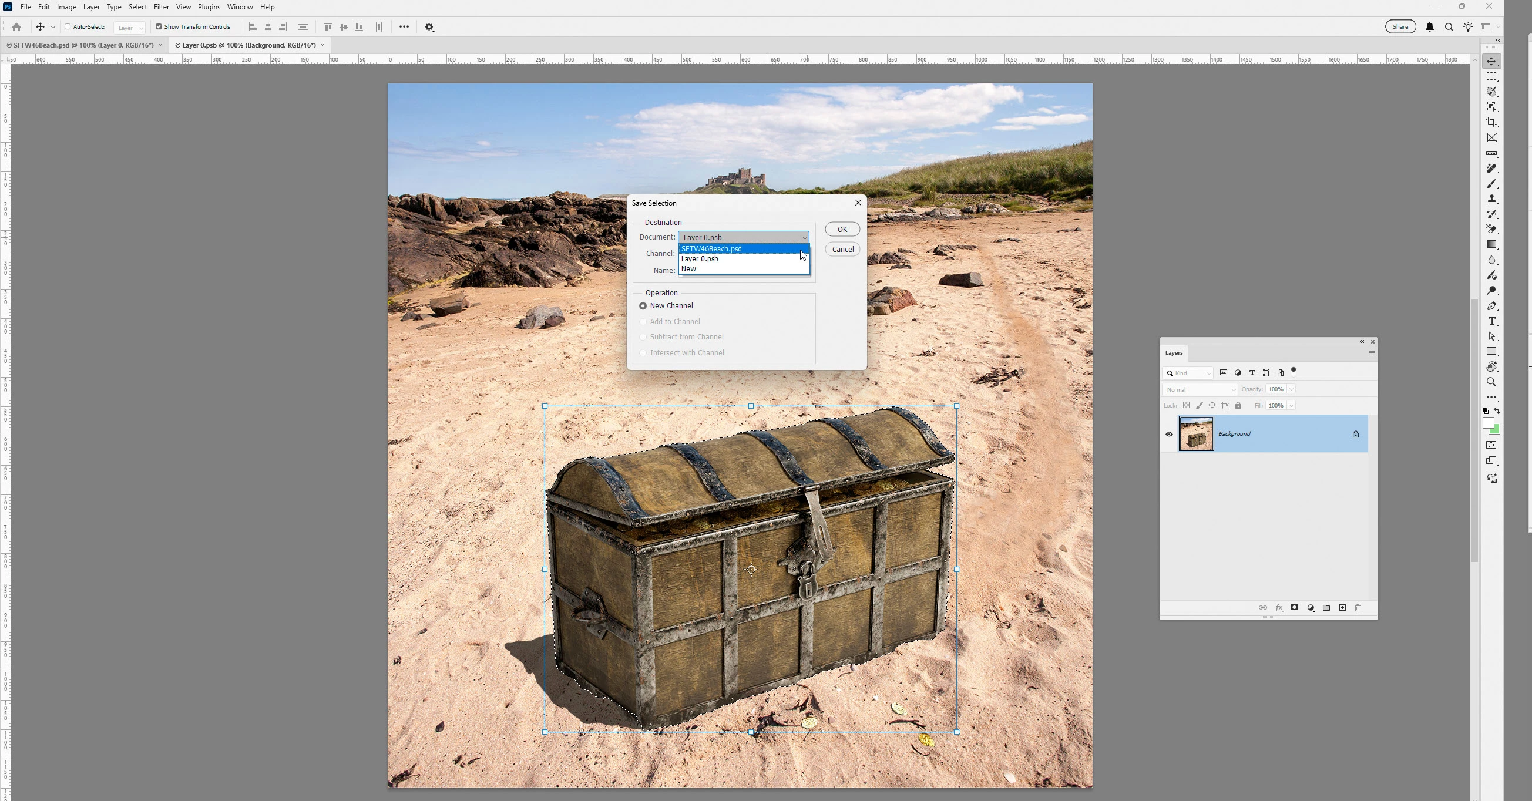The width and height of the screenshot is (1532, 801).
Task: Click OK in Save Selection dialog
Action: click(842, 230)
